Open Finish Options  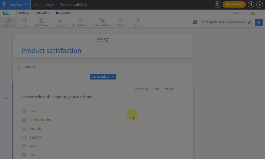point(80,22)
